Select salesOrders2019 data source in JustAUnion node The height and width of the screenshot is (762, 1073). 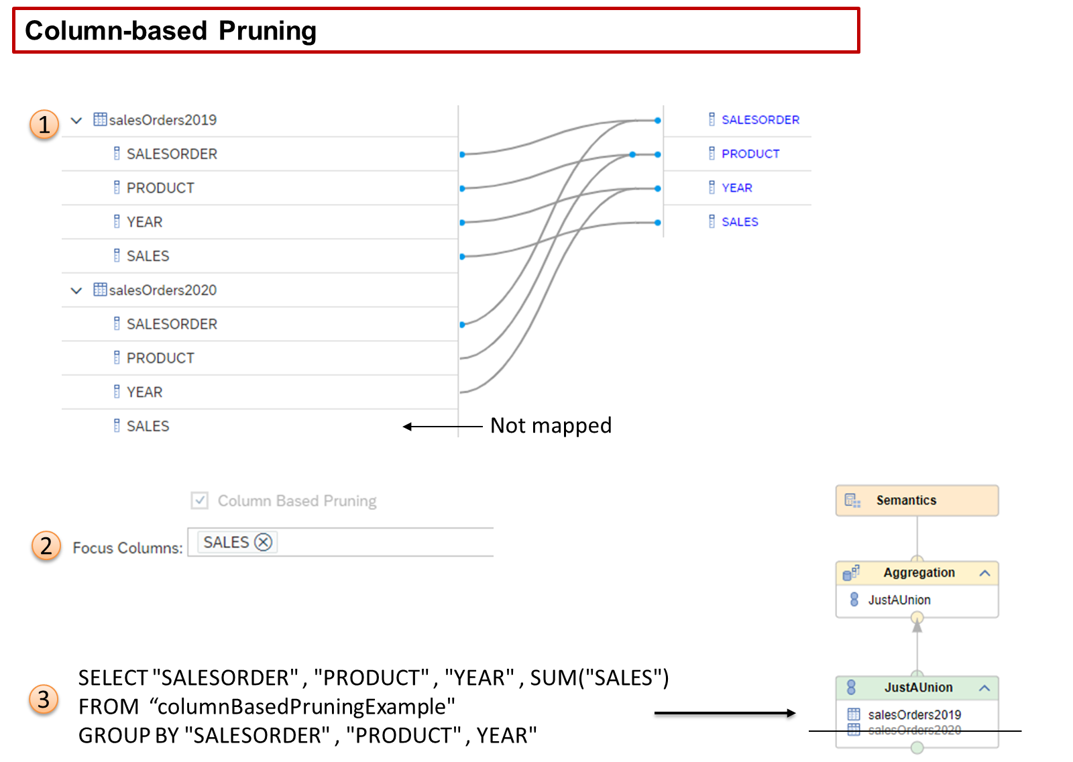click(913, 714)
